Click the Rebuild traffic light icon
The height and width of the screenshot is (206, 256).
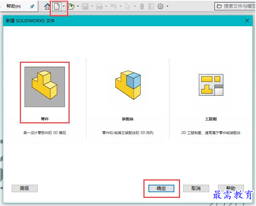click(x=142, y=6)
